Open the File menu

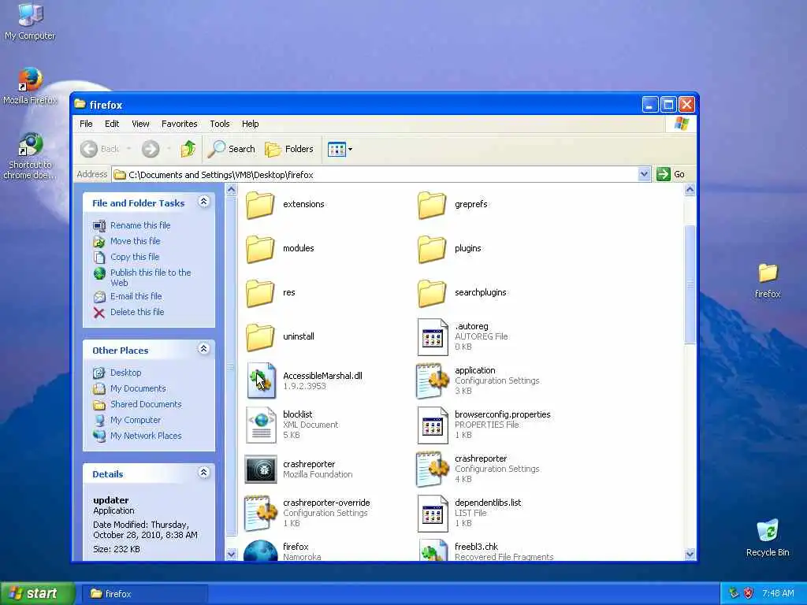pyautogui.click(x=86, y=124)
